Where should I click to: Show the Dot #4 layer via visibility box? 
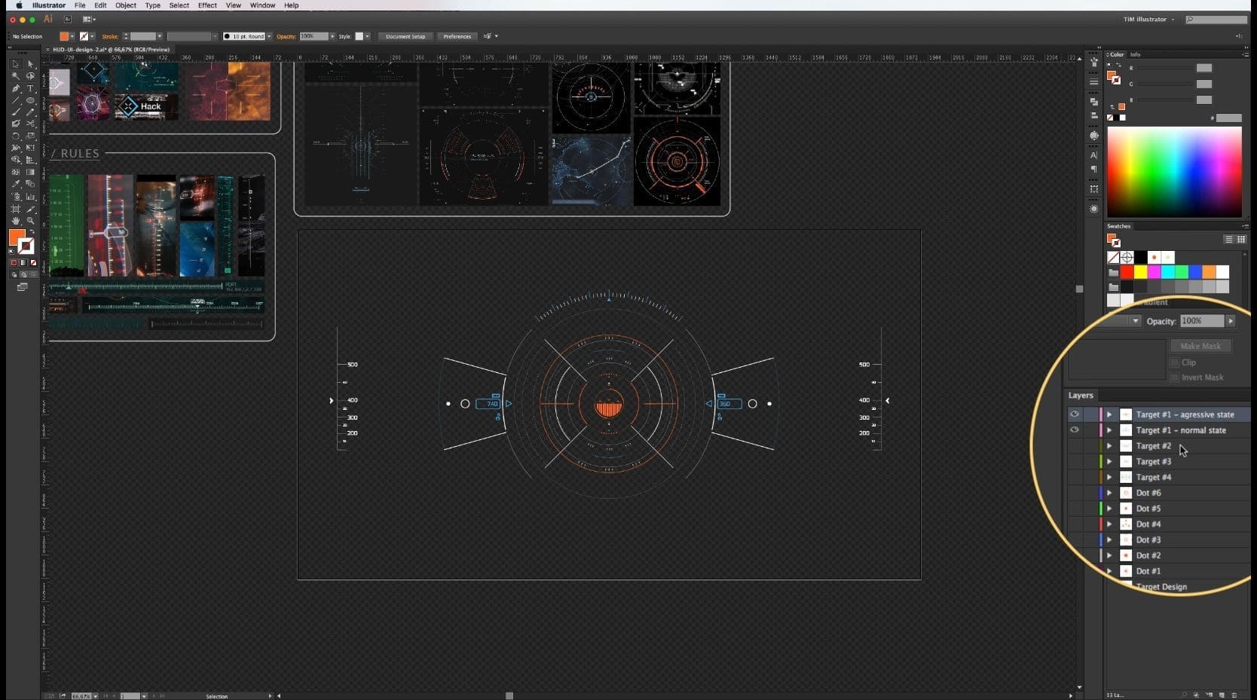[x=1075, y=524]
